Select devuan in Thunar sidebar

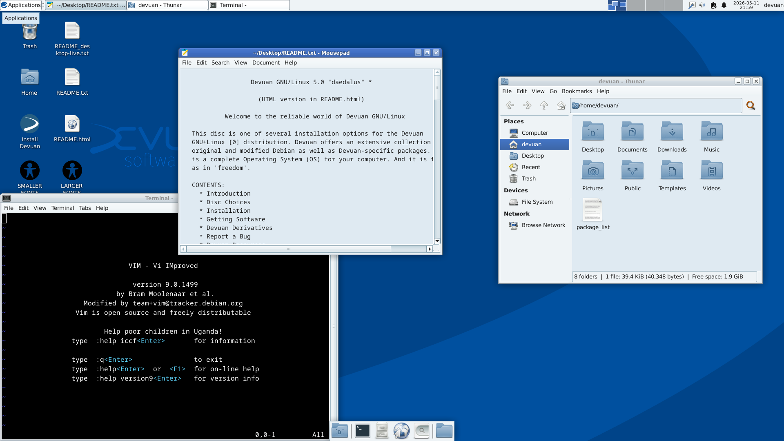535,144
